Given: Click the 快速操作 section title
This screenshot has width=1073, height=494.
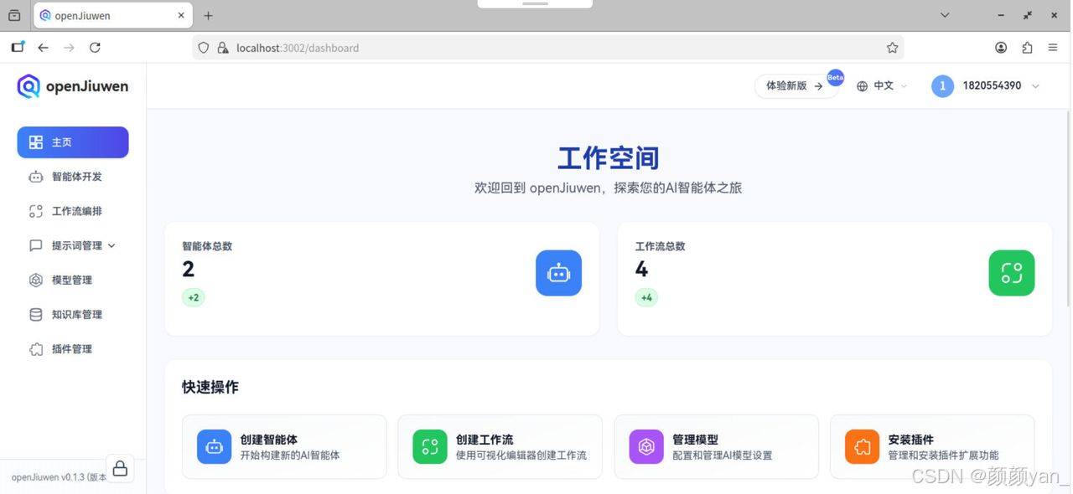Looking at the screenshot, I should pos(210,387).
